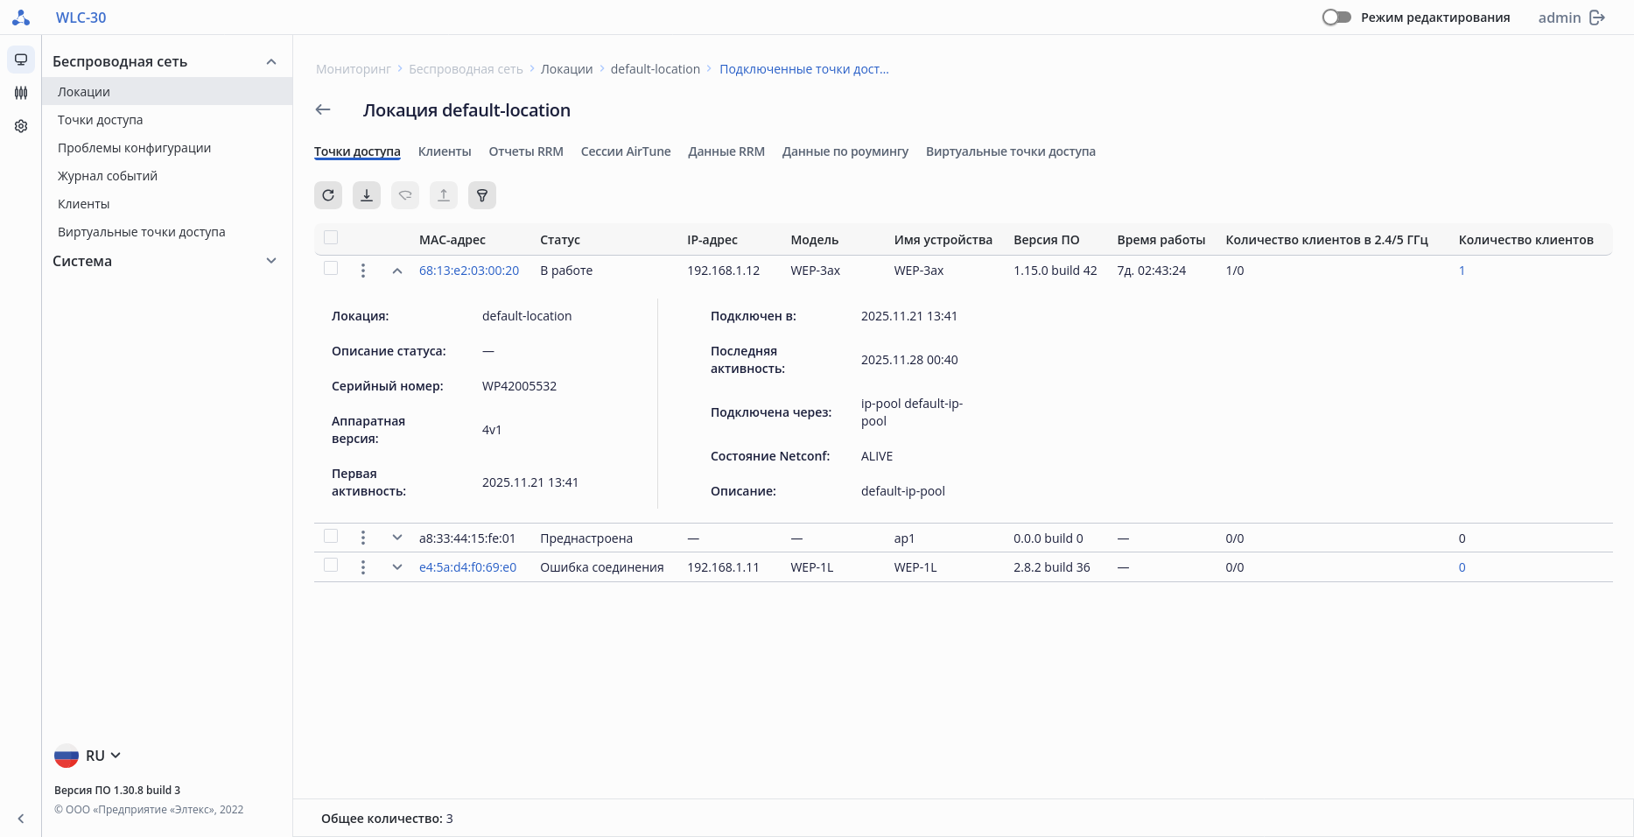Check the select-all checkbox in table header
1634x837 pixels.
tap(331, 238)
